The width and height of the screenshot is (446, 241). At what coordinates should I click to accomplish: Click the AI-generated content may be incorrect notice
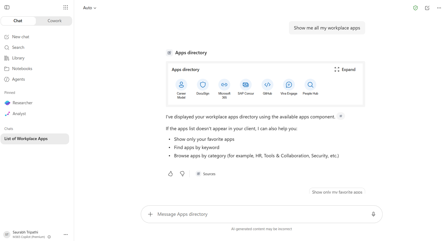pos(262,229)
